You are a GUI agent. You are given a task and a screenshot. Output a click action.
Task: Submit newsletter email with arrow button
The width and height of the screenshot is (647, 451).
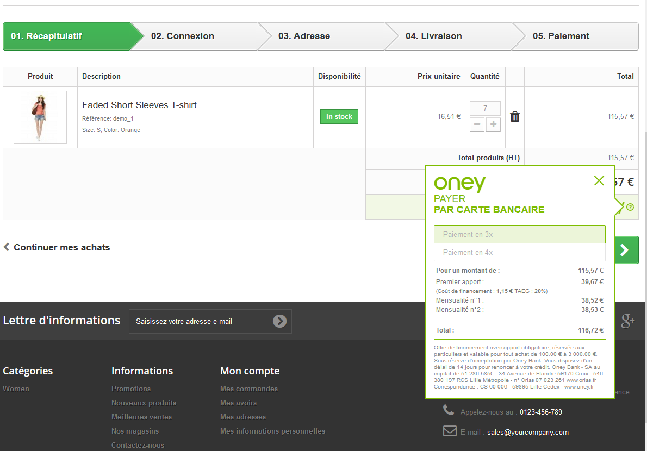(x=280, y=321)
